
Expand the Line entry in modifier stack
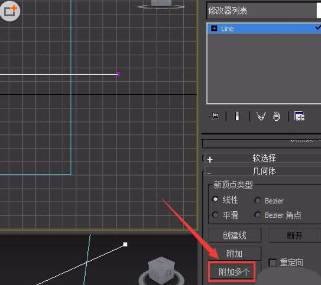coord(214,28)
